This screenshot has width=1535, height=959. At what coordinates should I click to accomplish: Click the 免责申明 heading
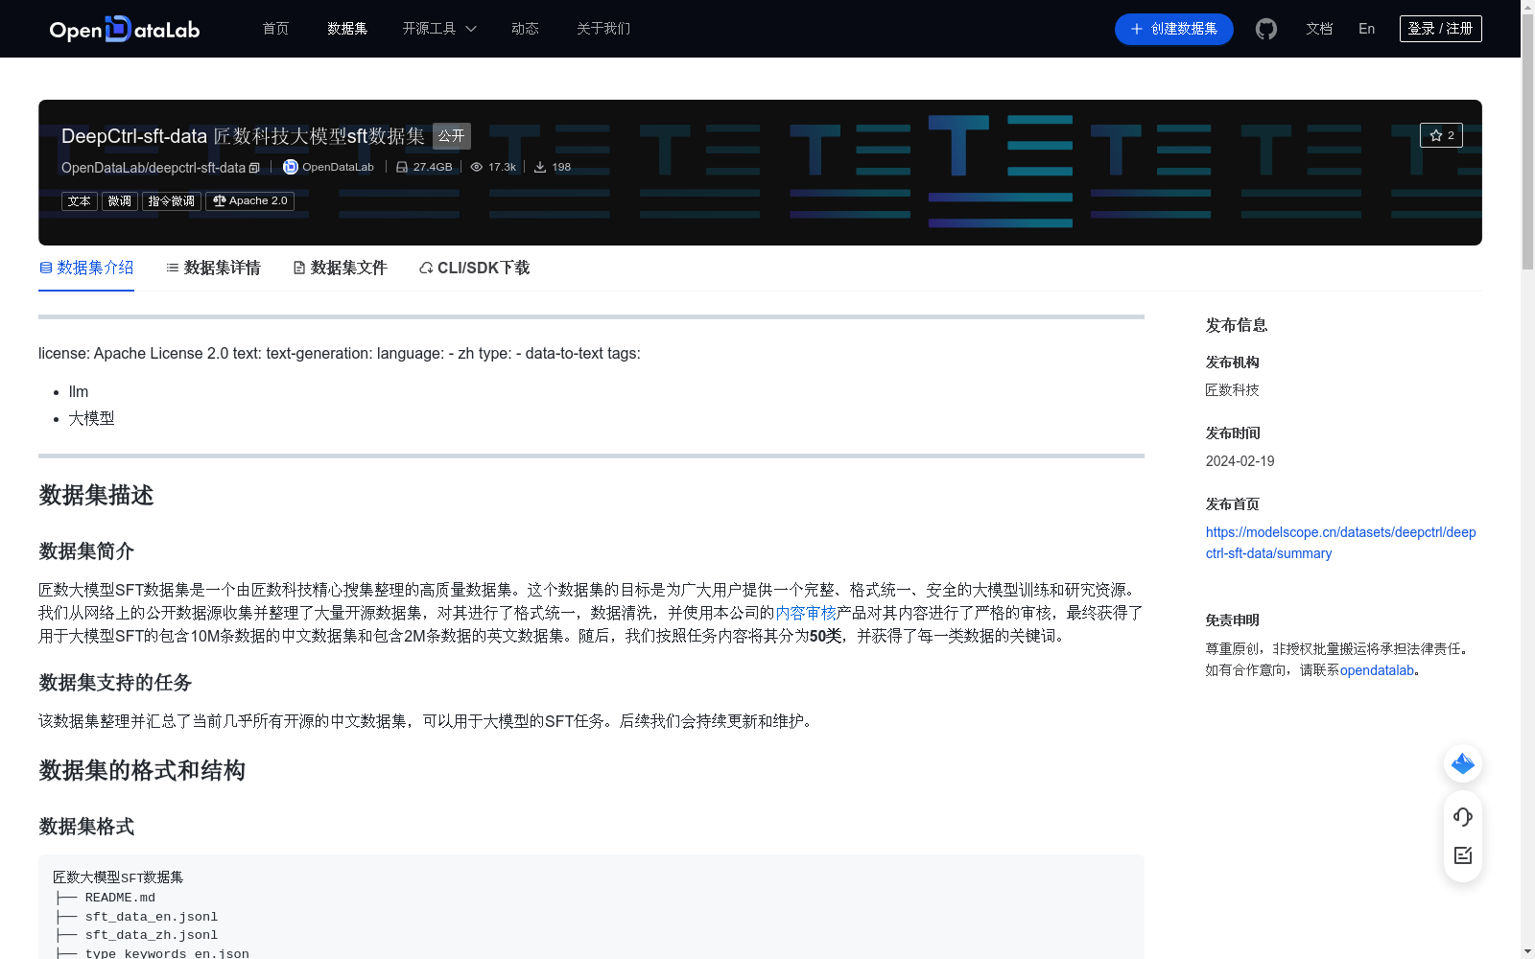1232,620
